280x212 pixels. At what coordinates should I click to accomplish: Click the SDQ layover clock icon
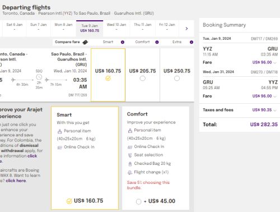click(x=39, y=77)
